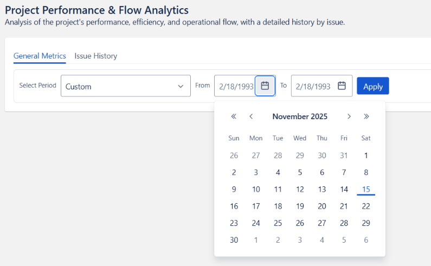The width and height of the screenshot is (431, 266).
Task: Expand the Select Period dropdown
Action: coord(126,86)
